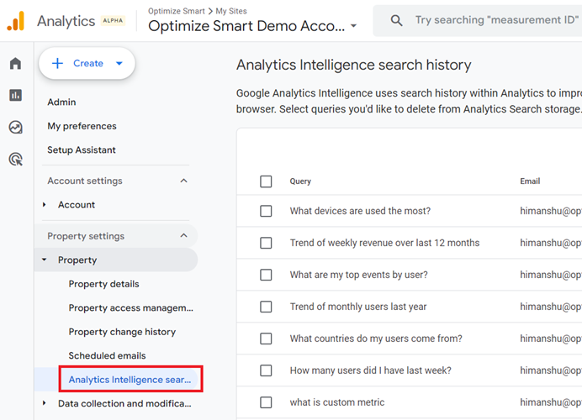The height and width of the screenshot is (420, 582).
Task: Click the Property settings section label
Action: pyautogui.click(x=86, y=236)
